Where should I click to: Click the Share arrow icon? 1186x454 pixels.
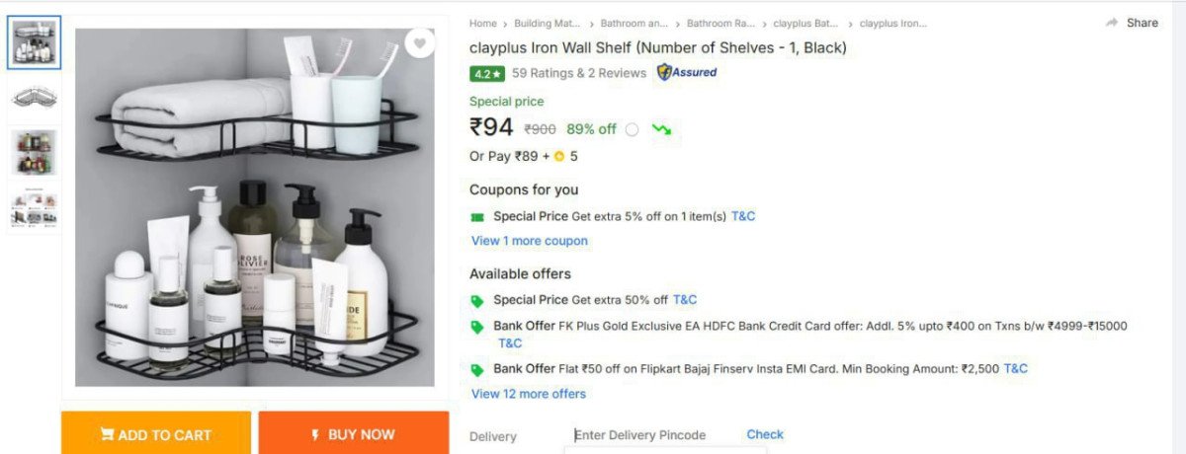(1112, 23)
